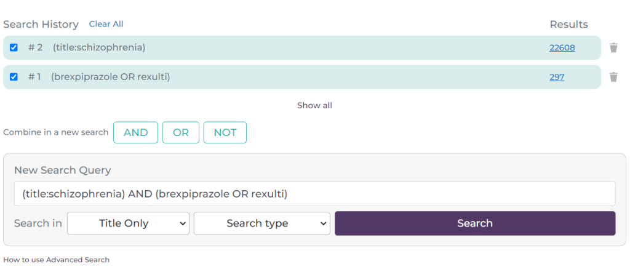The width and height of the screenshot is (630, 269).
Task: Open the Title Only search-in dropdown
Action: (x=128, y=223)
